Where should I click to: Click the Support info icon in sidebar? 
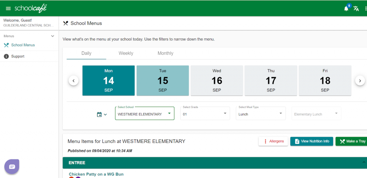6,56
